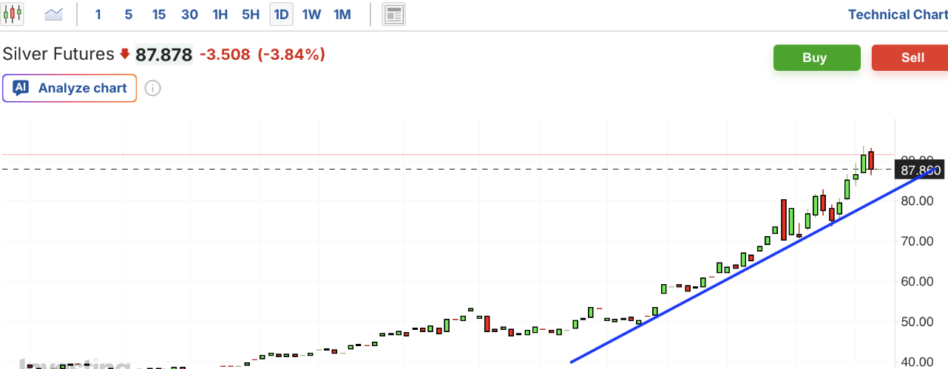Switch to area chart style icon
The image size is (948, 369).
tap(53, 14)
